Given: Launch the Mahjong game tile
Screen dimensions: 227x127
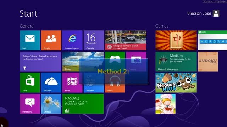Looking at the screenshot, I should point(176,40).
